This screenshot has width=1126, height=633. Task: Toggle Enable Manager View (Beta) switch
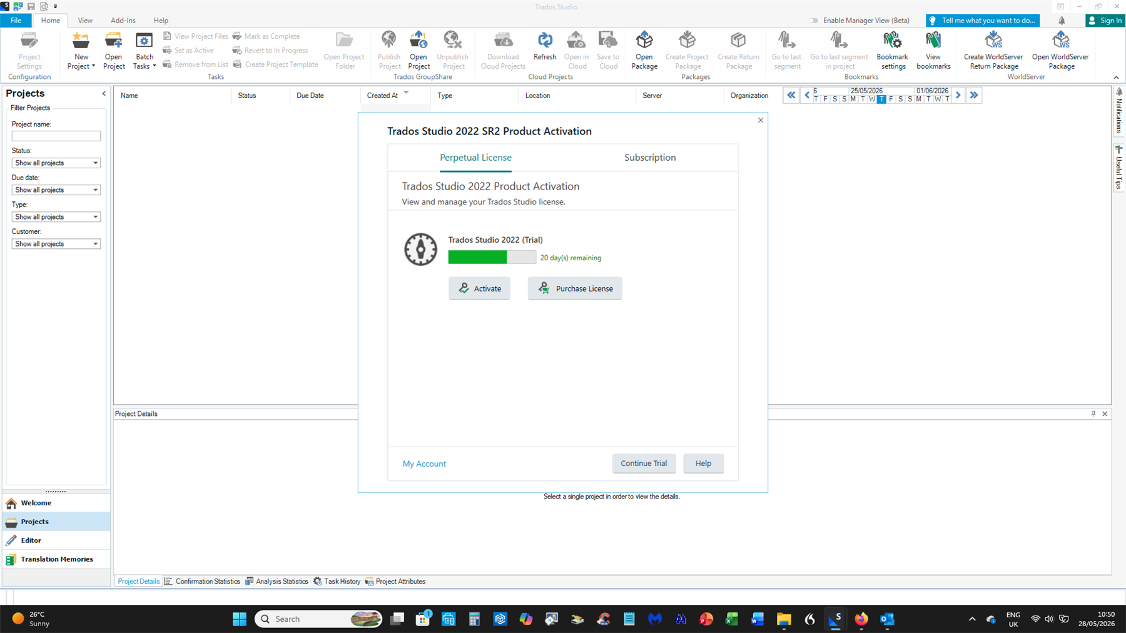point(813,21)
